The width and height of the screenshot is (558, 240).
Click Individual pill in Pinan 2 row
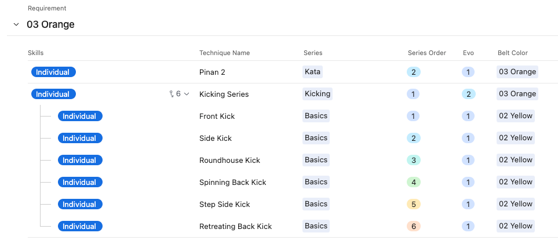(53, 72)
